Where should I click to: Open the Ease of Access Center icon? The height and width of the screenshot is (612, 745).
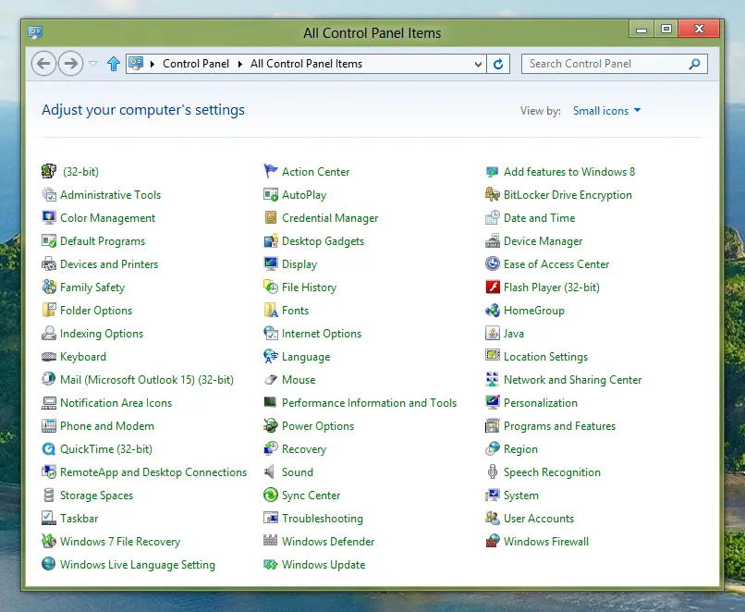coord(493,264)
